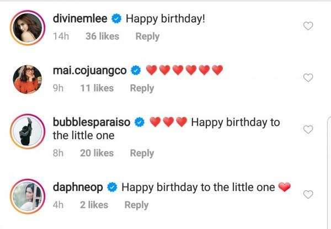Reply to divinemlee's comment
331x229 pixels.
click(x=147, y=36)
